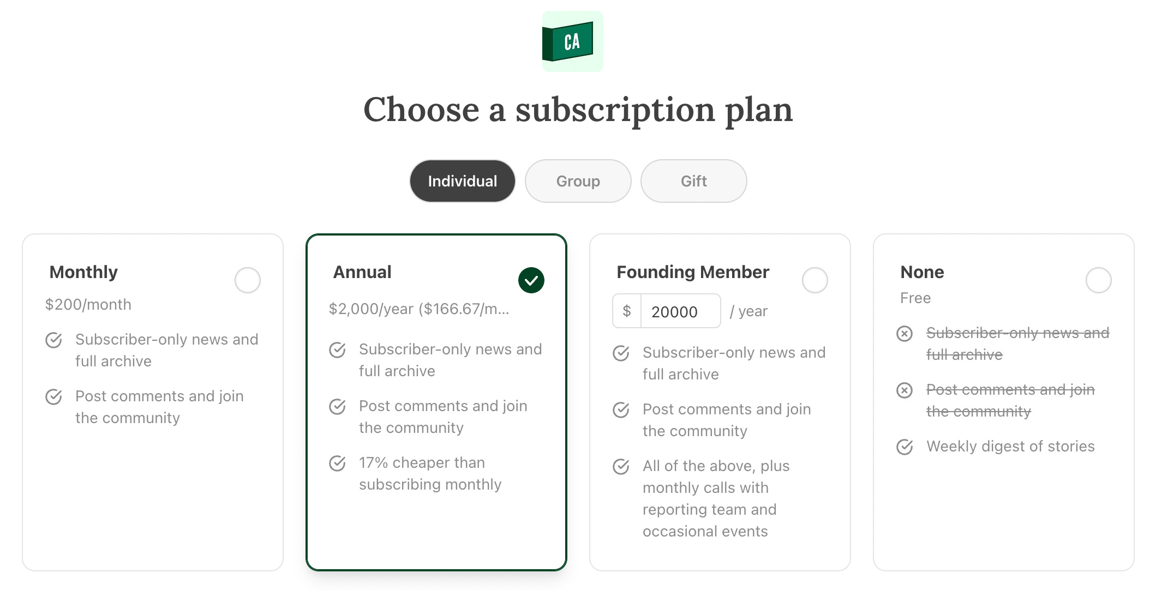Click the crossed-out icon beside 'Post comments' under None
Screen dimensions: 1162x591
pos(905,390)
